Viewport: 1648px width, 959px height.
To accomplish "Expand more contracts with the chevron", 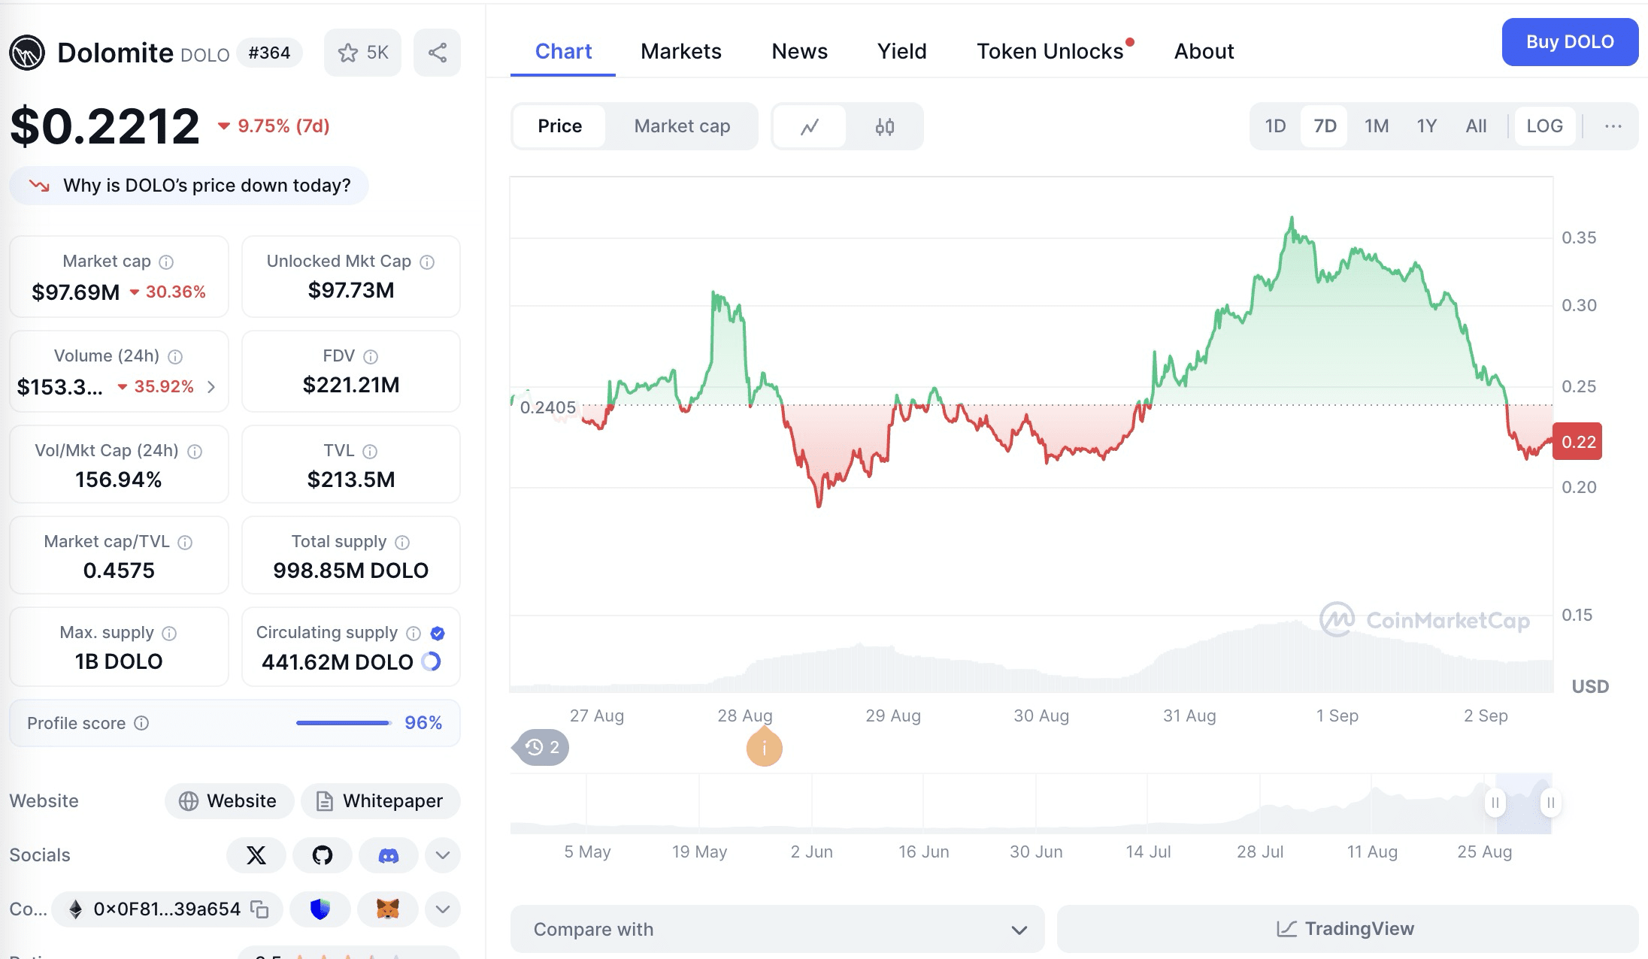I will click(443, 909).
